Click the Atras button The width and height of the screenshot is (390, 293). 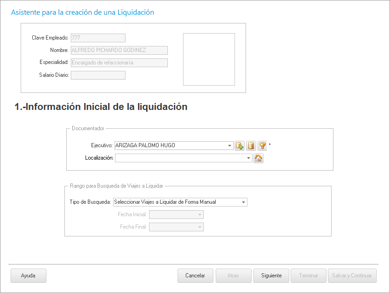tap(233, 276)
